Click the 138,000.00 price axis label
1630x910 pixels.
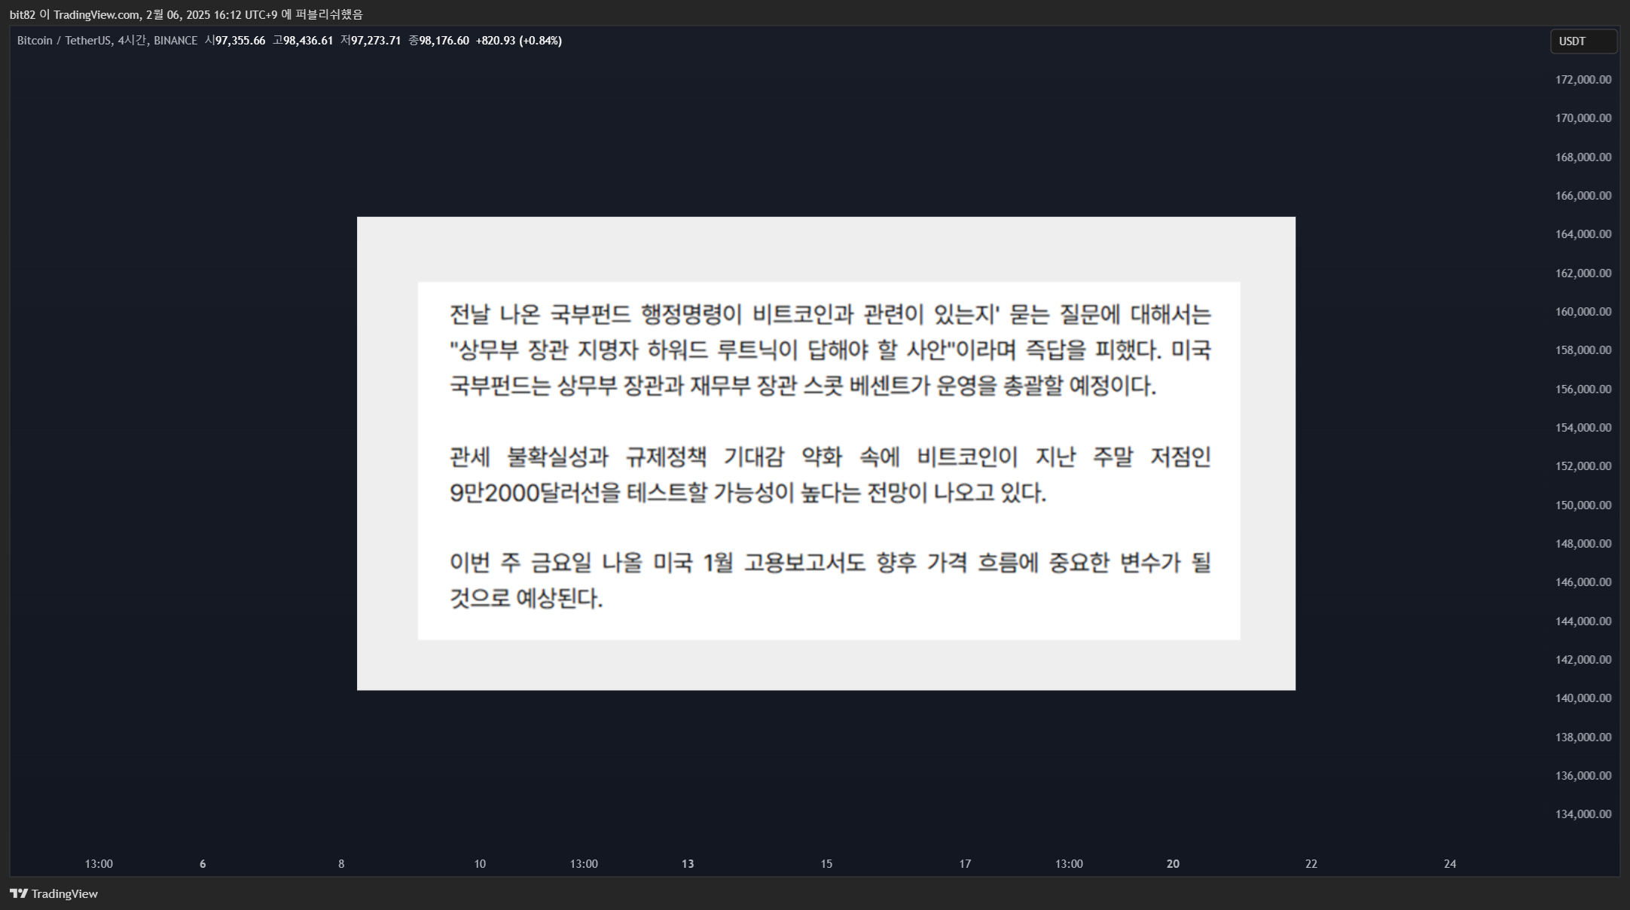1583,737
